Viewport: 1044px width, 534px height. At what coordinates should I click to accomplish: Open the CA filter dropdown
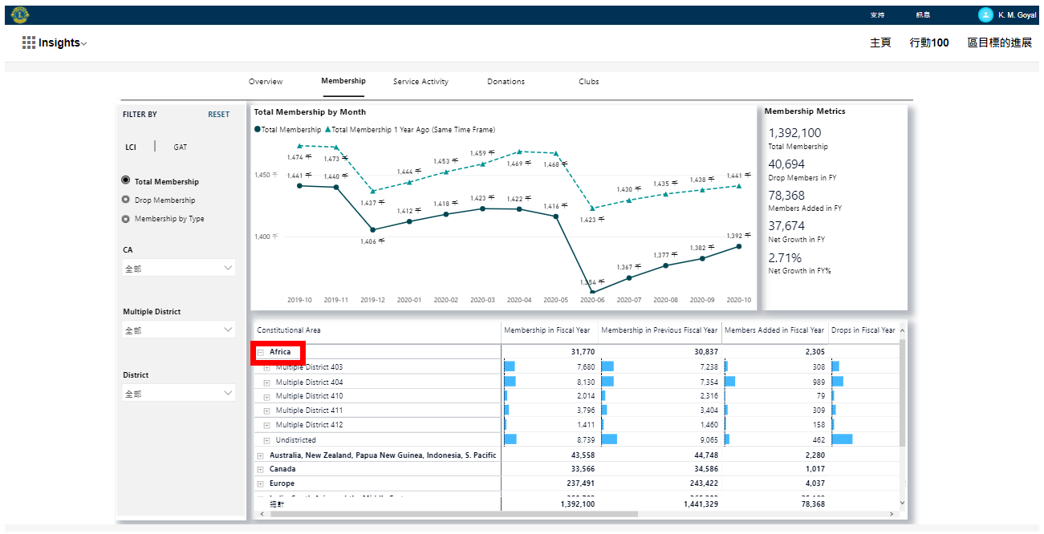(x=178, y=269)
